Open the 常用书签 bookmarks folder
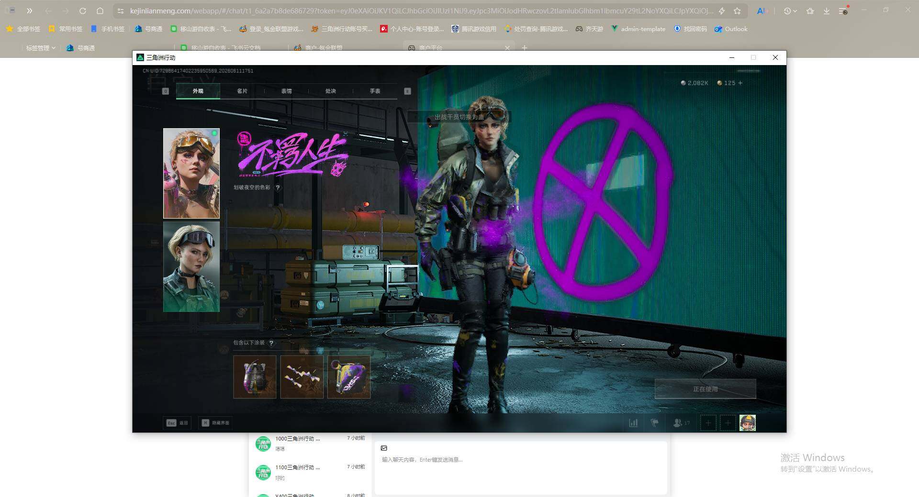This screenshot has height=497, width=919. 66,29
